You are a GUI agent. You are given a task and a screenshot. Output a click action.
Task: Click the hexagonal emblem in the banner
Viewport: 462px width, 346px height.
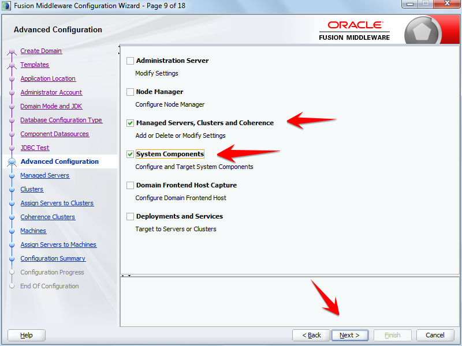tap(424, 29)
